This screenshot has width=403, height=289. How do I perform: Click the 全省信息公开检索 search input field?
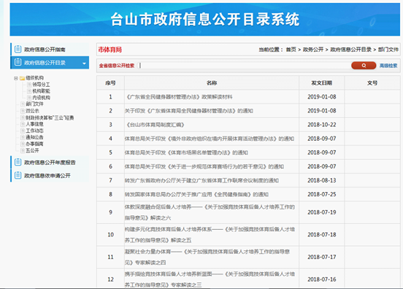(244, 66)
